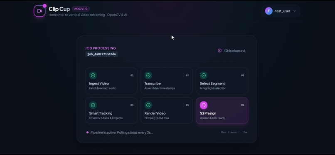The height and width of the screenshot is (155, 335).
Task: Click the Select Segment step title
Action: click(x=212, y=83)
